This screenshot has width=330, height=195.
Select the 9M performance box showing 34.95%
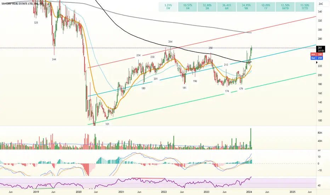pyautogui.click(x=246, y=7)
